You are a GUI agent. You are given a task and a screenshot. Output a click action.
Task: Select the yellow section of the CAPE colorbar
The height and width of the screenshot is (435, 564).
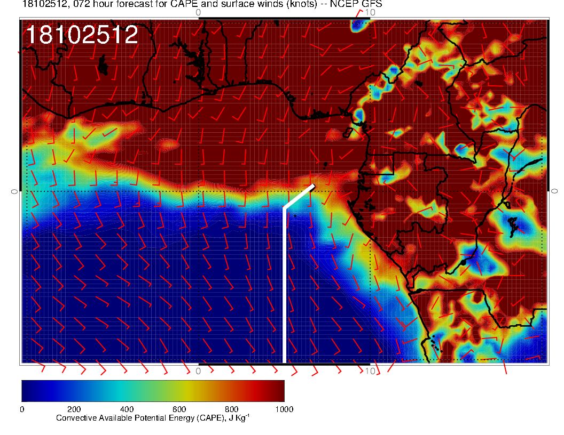click(x=184, y=390)
